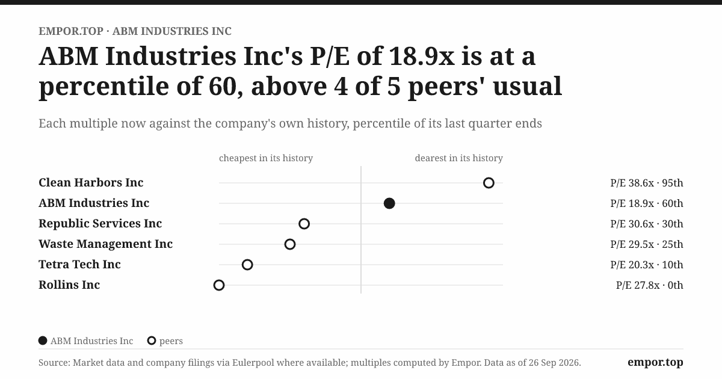The height and width of the screenshot is (379, 722).
Task: Click the 'P/E 27.8x · 0th' value label
Action: [650, 285]
